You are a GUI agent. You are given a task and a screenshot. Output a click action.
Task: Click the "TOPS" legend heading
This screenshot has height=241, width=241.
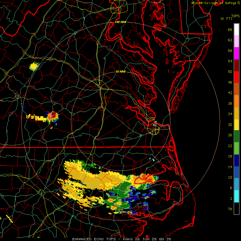pos(235,16)
